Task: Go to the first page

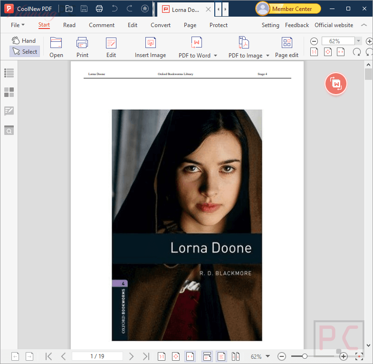Action: pos(48,356)
